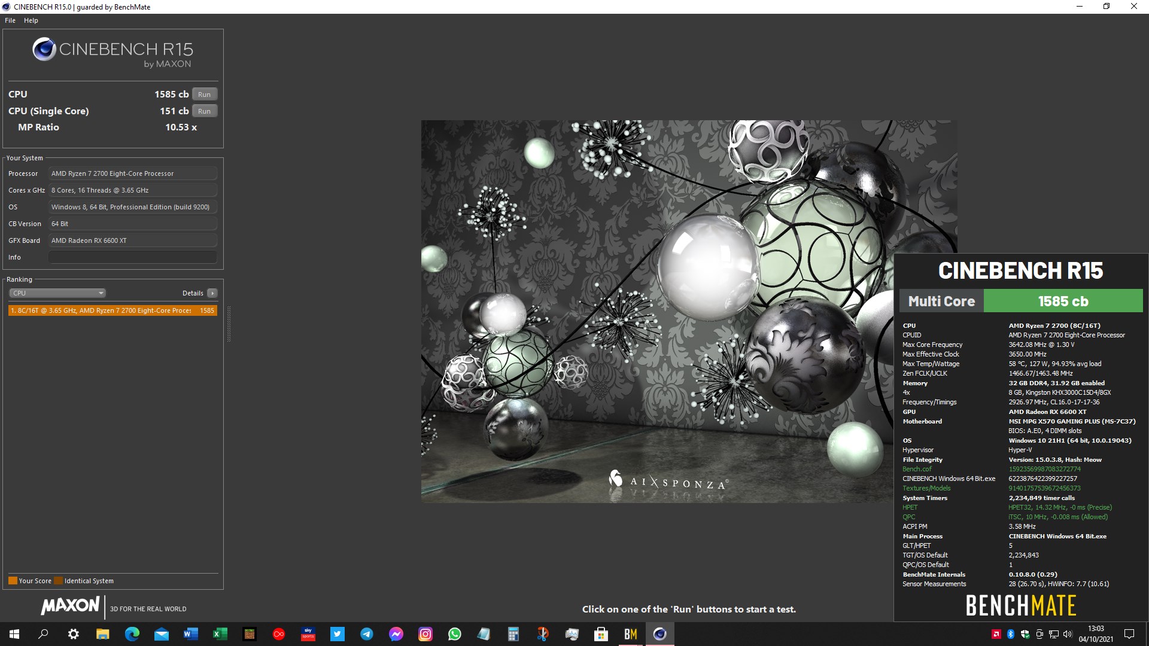The image size is (1149, 646).
Task: Open the Windows Start menu
Action: pos(14,634)
